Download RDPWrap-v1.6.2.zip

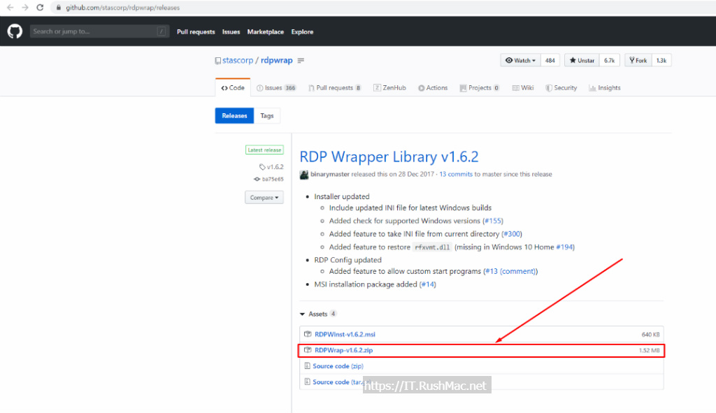click(343, 351)
